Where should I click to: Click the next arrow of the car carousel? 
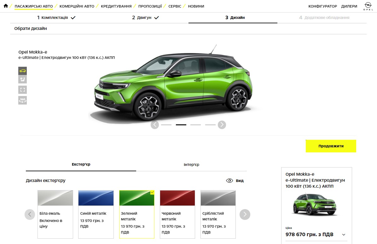pyautogui.click(x=222, y=125)
